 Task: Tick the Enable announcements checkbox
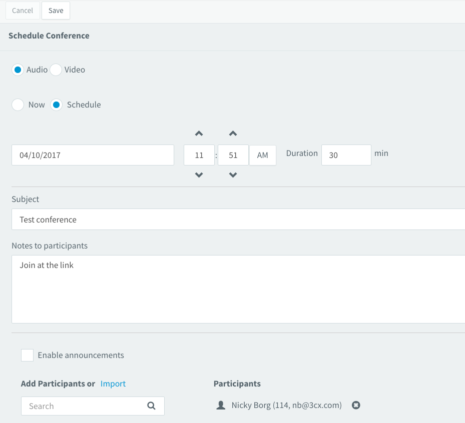tap(28, 355)
